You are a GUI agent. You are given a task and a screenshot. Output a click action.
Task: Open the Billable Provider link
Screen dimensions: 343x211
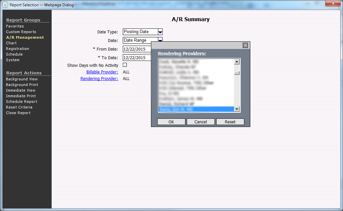pos(102,72)
